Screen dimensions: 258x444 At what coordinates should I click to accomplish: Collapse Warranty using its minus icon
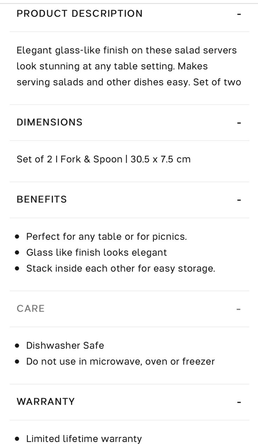tap(239, 402)
